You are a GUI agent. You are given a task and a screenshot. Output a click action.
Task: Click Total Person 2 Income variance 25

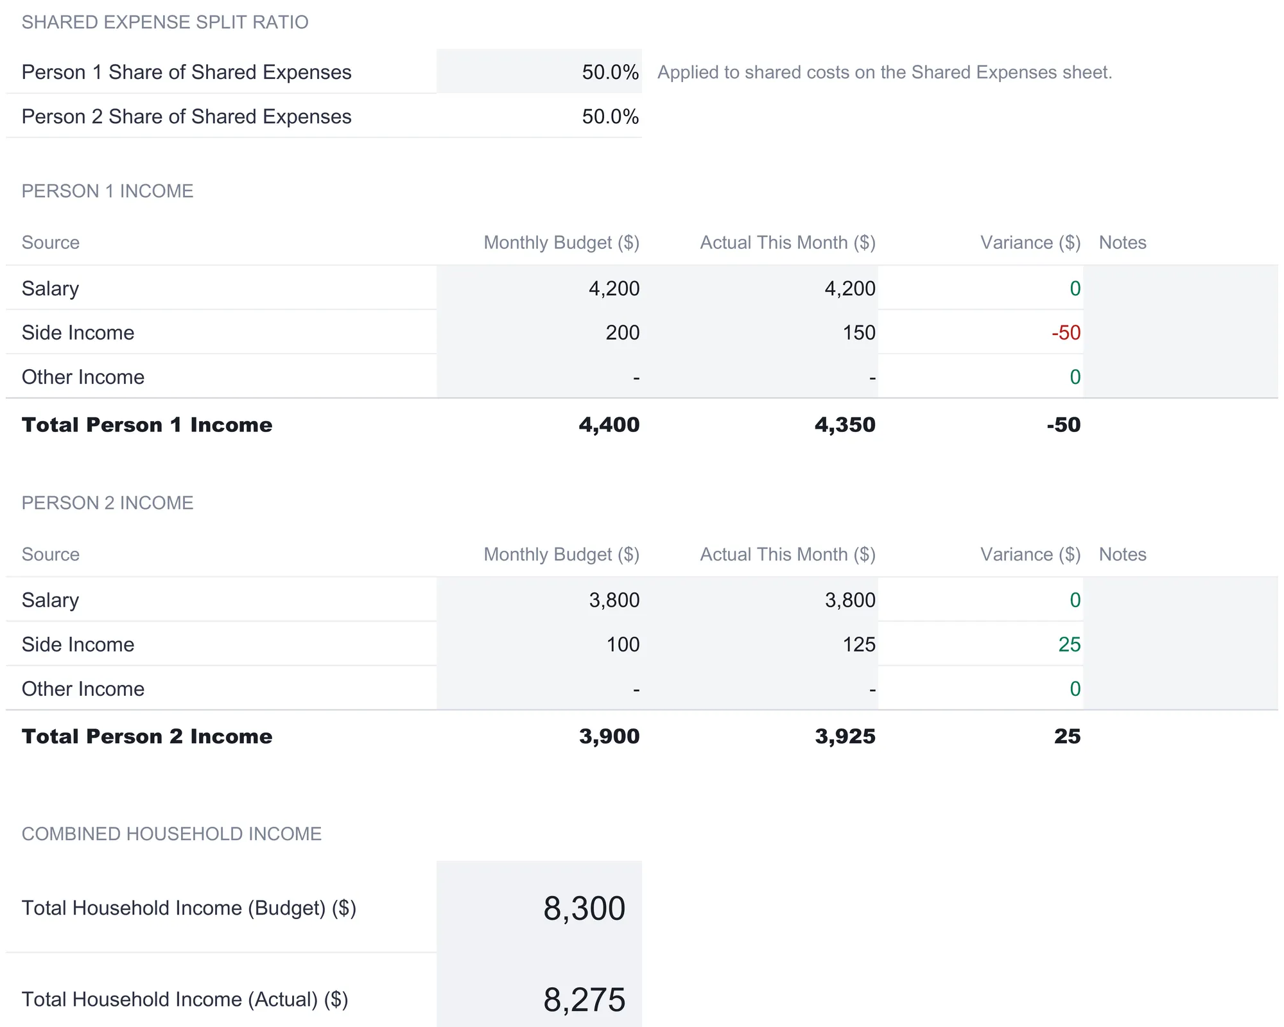tap(981, 736)
